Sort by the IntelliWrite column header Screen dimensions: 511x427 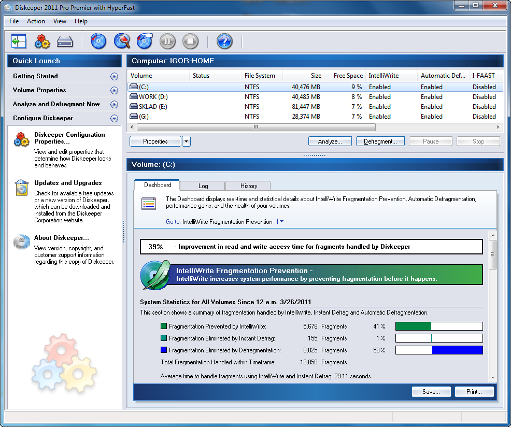(391, 76)
